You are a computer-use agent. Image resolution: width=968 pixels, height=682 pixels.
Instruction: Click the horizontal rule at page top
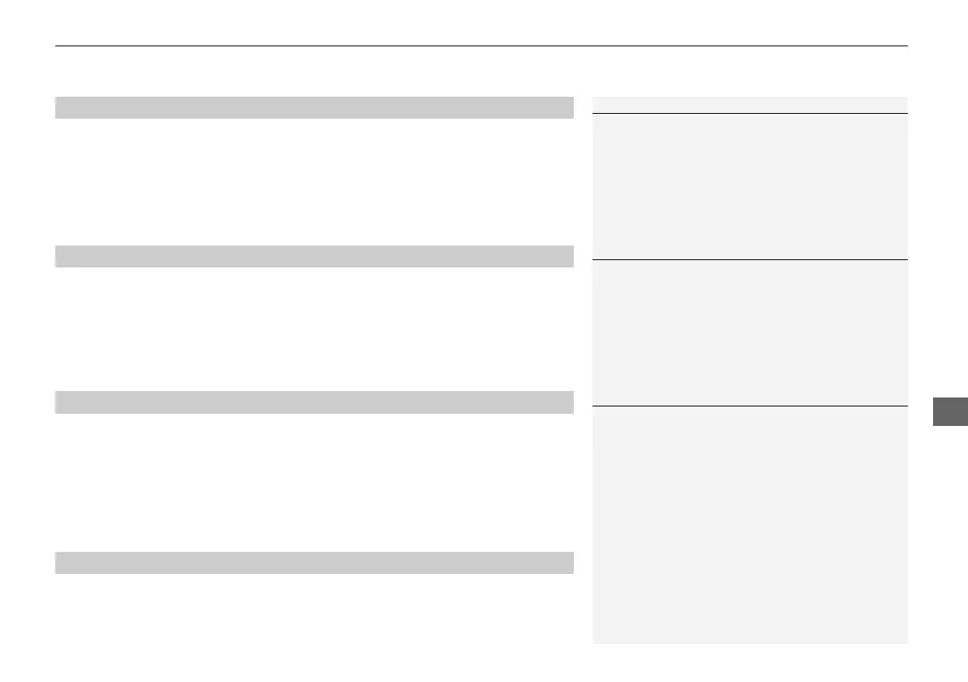click(x=481, y=46)
